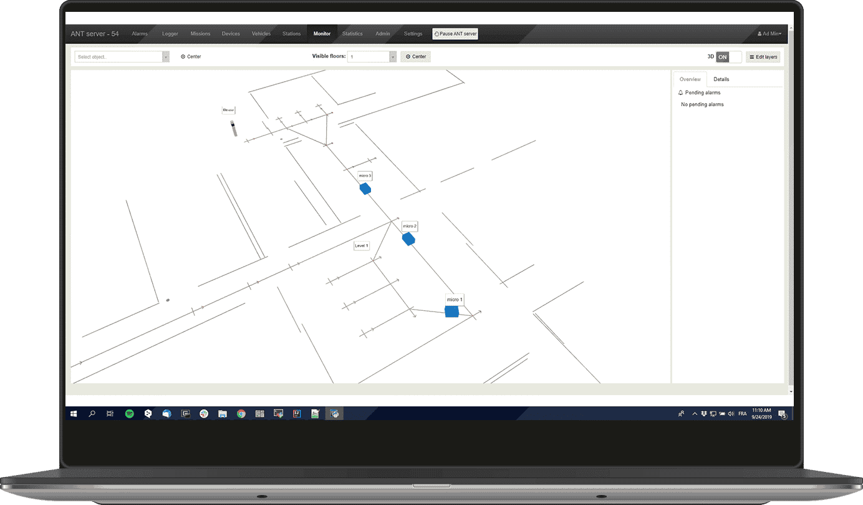The height and width of the screenshot is (505, 863).
Task: Open the People tray icon
Action: (682, 414)
